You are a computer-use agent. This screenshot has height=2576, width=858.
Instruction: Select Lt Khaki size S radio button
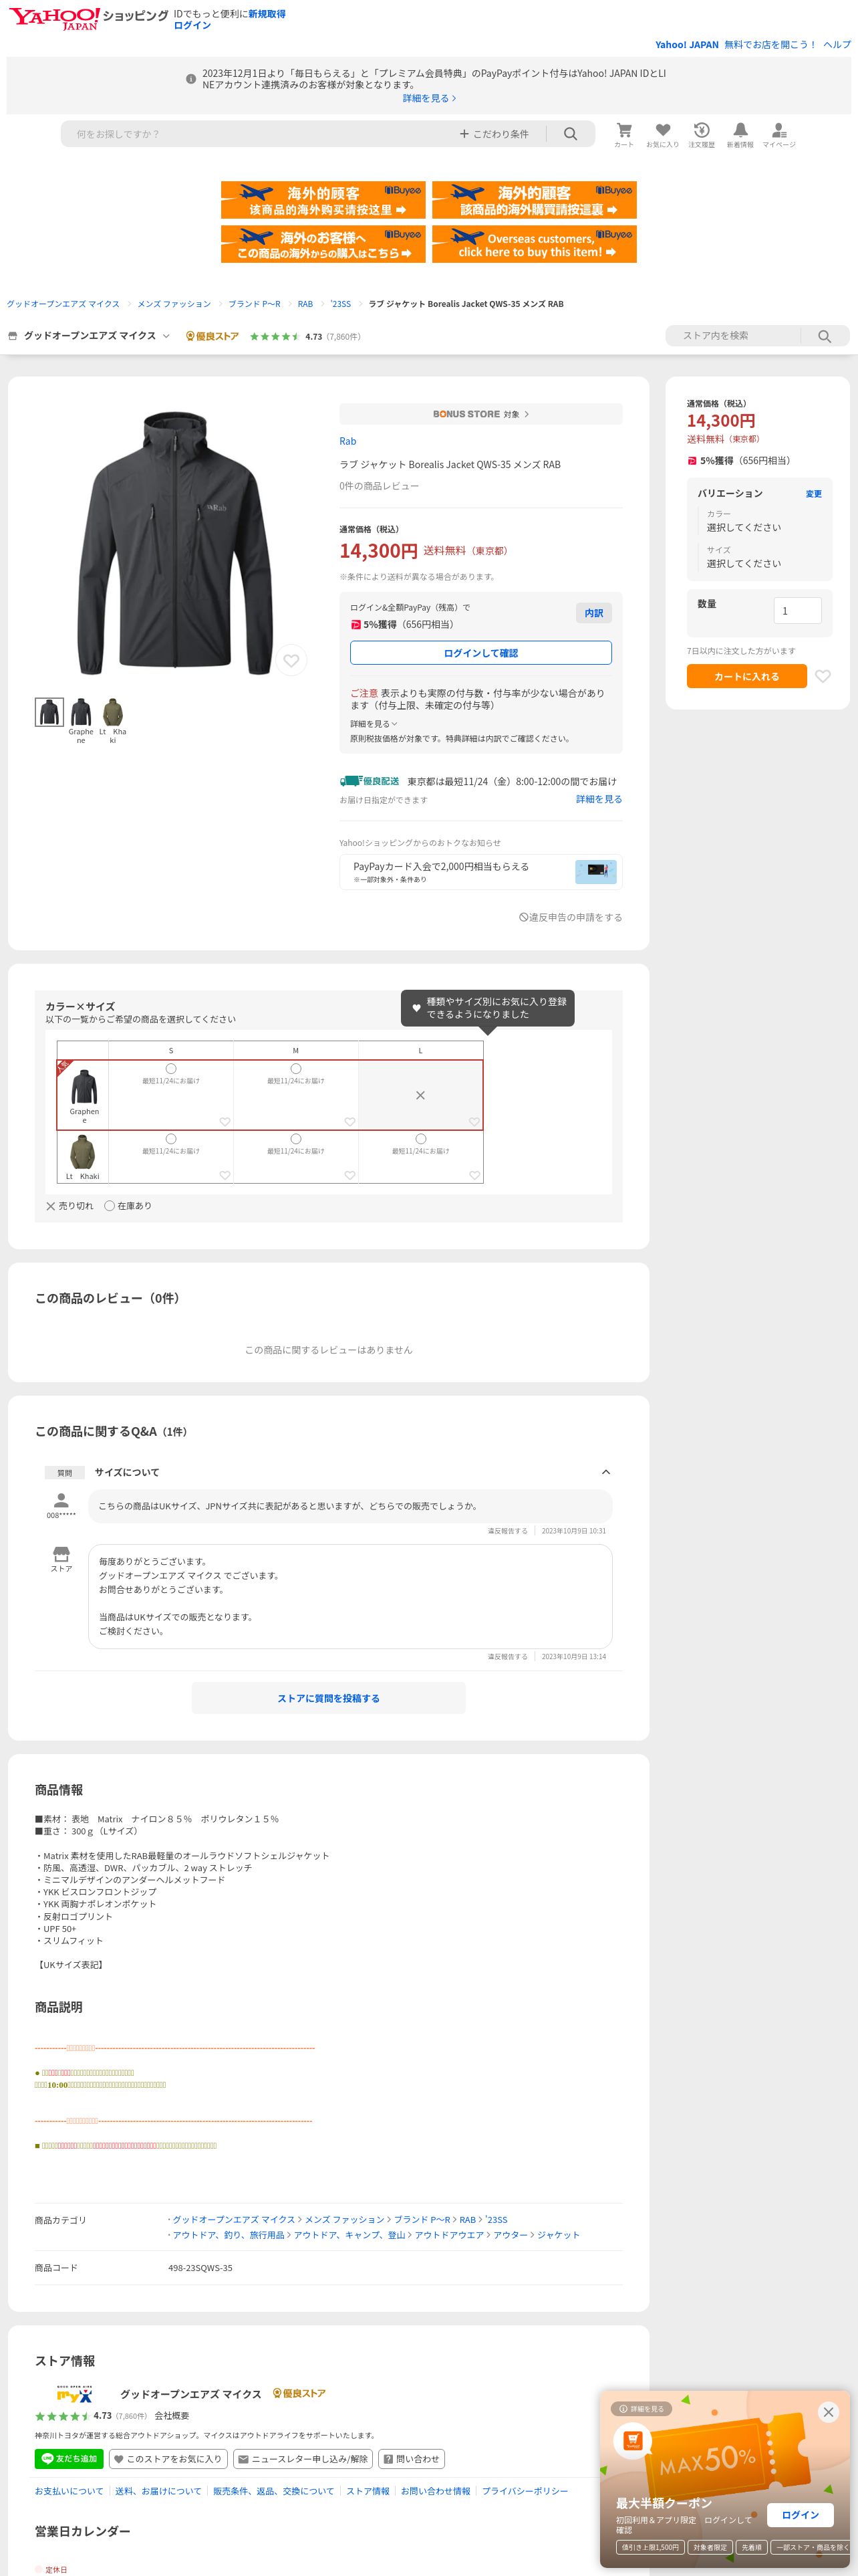click(x=171, y=1139)
